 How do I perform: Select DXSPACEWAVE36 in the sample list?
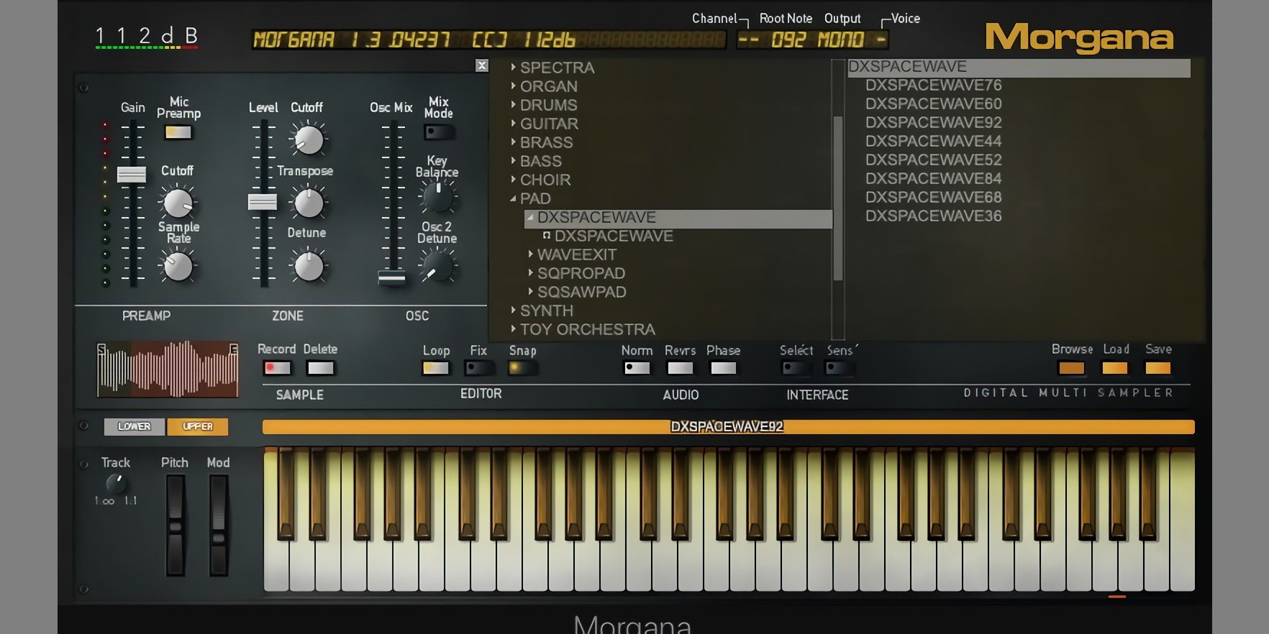point(933,216)
